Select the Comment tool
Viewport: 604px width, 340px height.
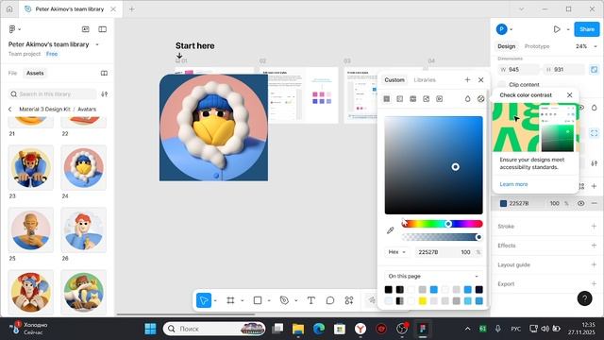[330, 300]
